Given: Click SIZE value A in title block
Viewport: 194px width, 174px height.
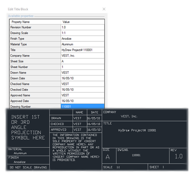Looking at the screenshot, I should point(108,157).
